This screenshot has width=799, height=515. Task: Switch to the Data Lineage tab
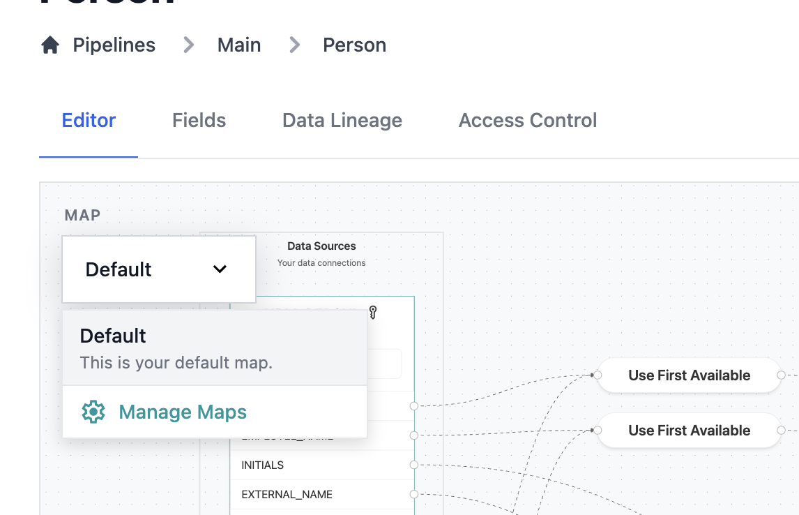pyautogui.click(x=342, y=120)
